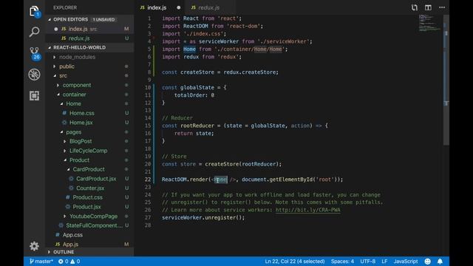Open the Explorer view in the activity bar
473x266 pixels.
(x=35, y=12)
